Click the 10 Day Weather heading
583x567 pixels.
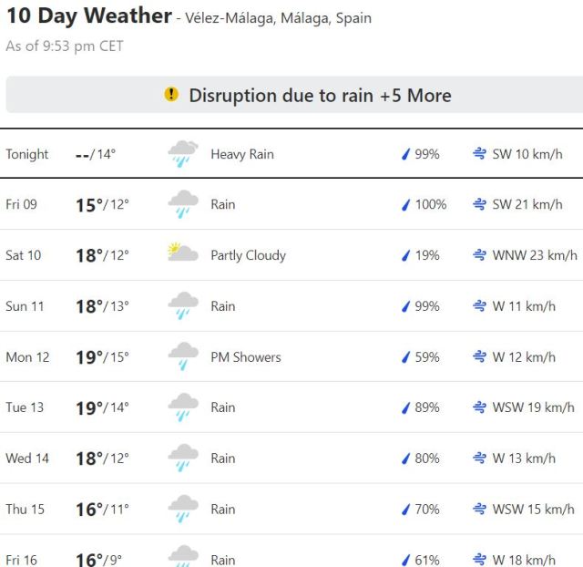tap(88, 15)
